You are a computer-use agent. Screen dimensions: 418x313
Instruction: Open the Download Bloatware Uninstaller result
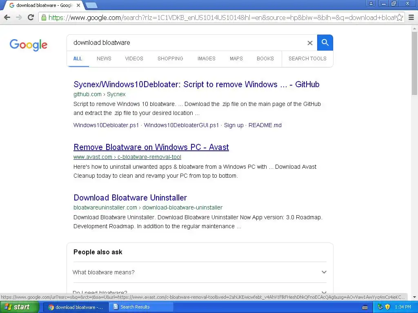point(130,198)
